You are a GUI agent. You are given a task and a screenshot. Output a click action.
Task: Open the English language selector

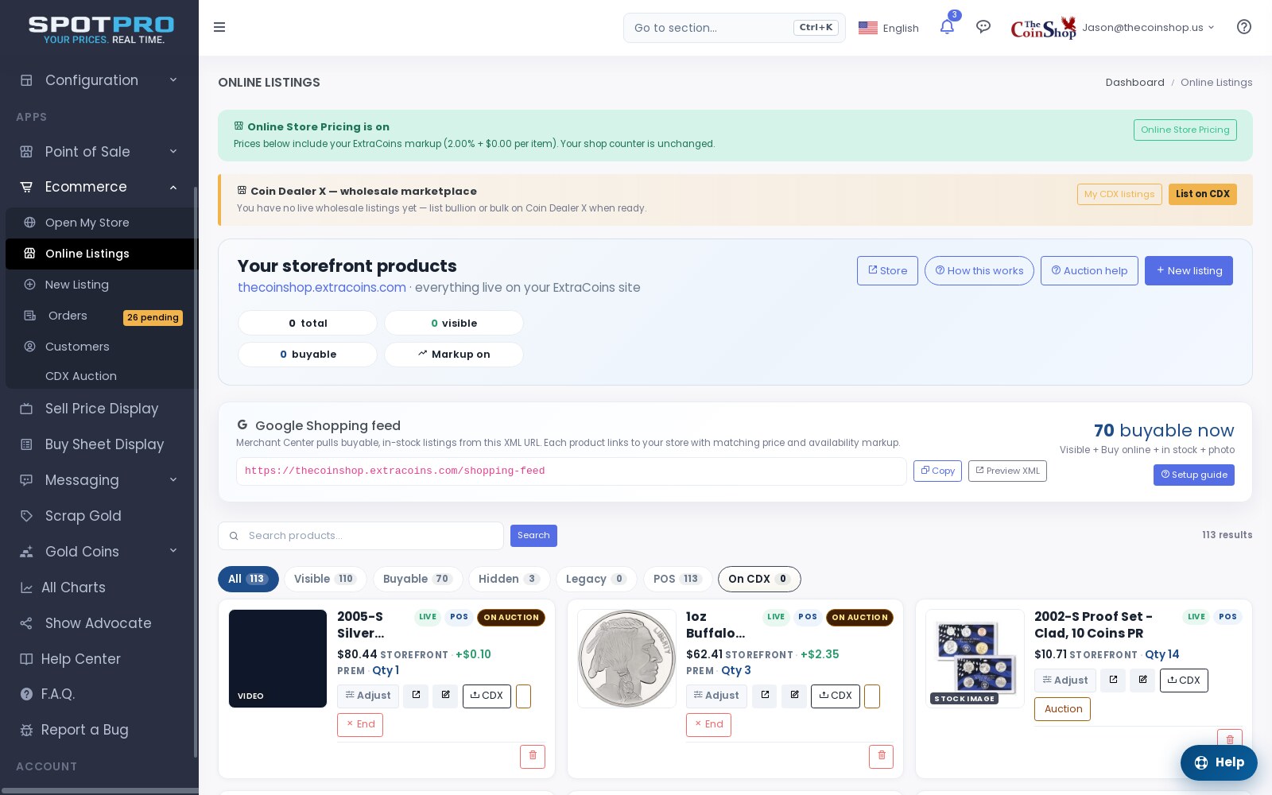pos(889,28)
